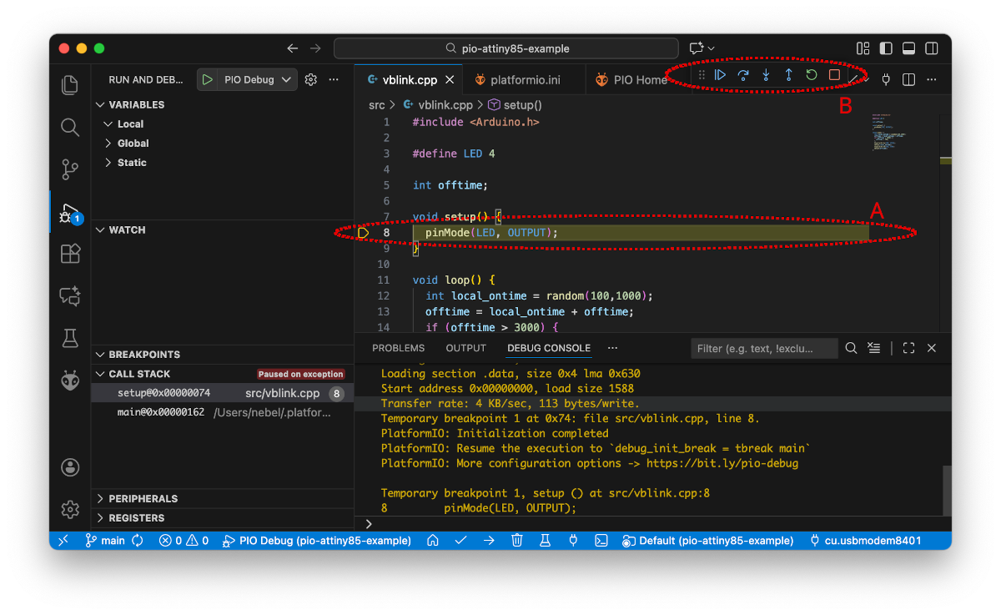
Task: Open the Search view in activity bar
Action: (x=70, y=127)
